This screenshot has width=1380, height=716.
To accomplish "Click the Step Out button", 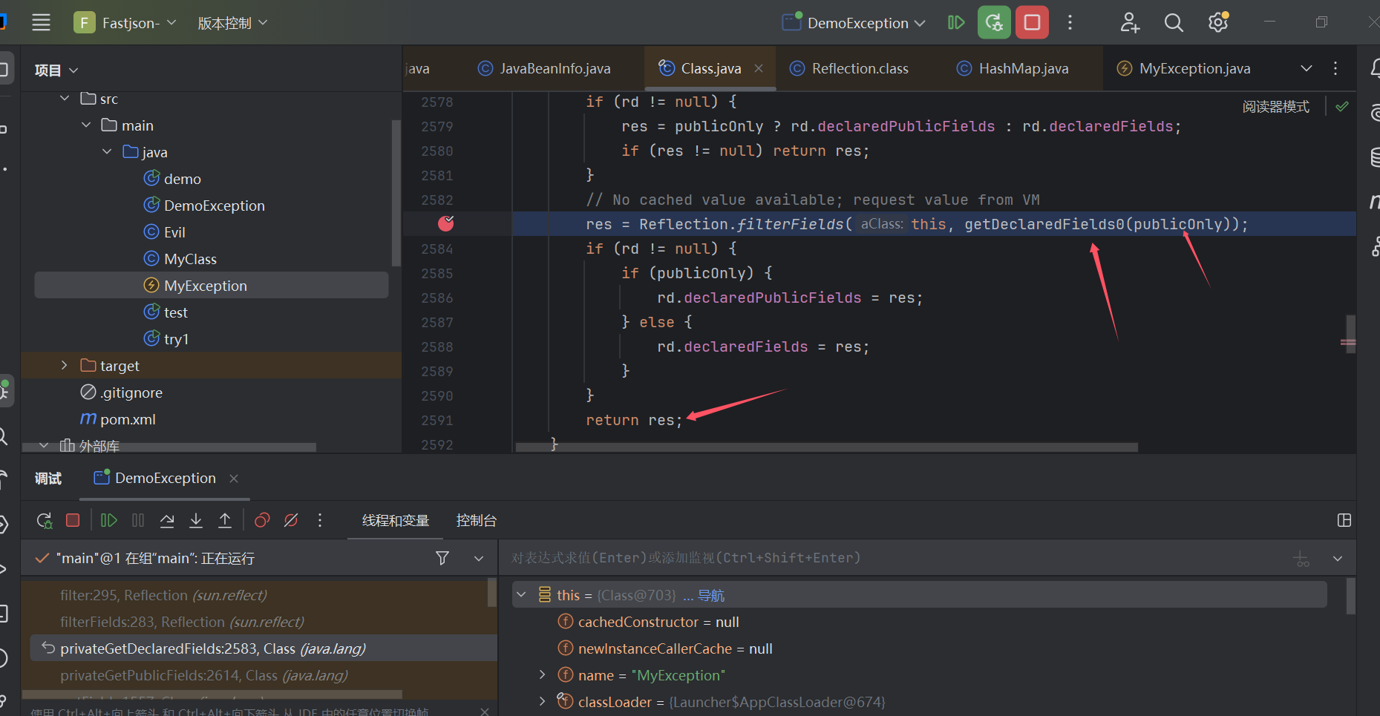I will [x=225, y=520].
